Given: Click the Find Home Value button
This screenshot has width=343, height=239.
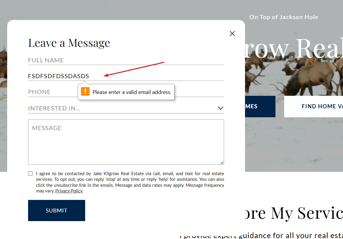Looking at the screenshot, I should point(313,107).
